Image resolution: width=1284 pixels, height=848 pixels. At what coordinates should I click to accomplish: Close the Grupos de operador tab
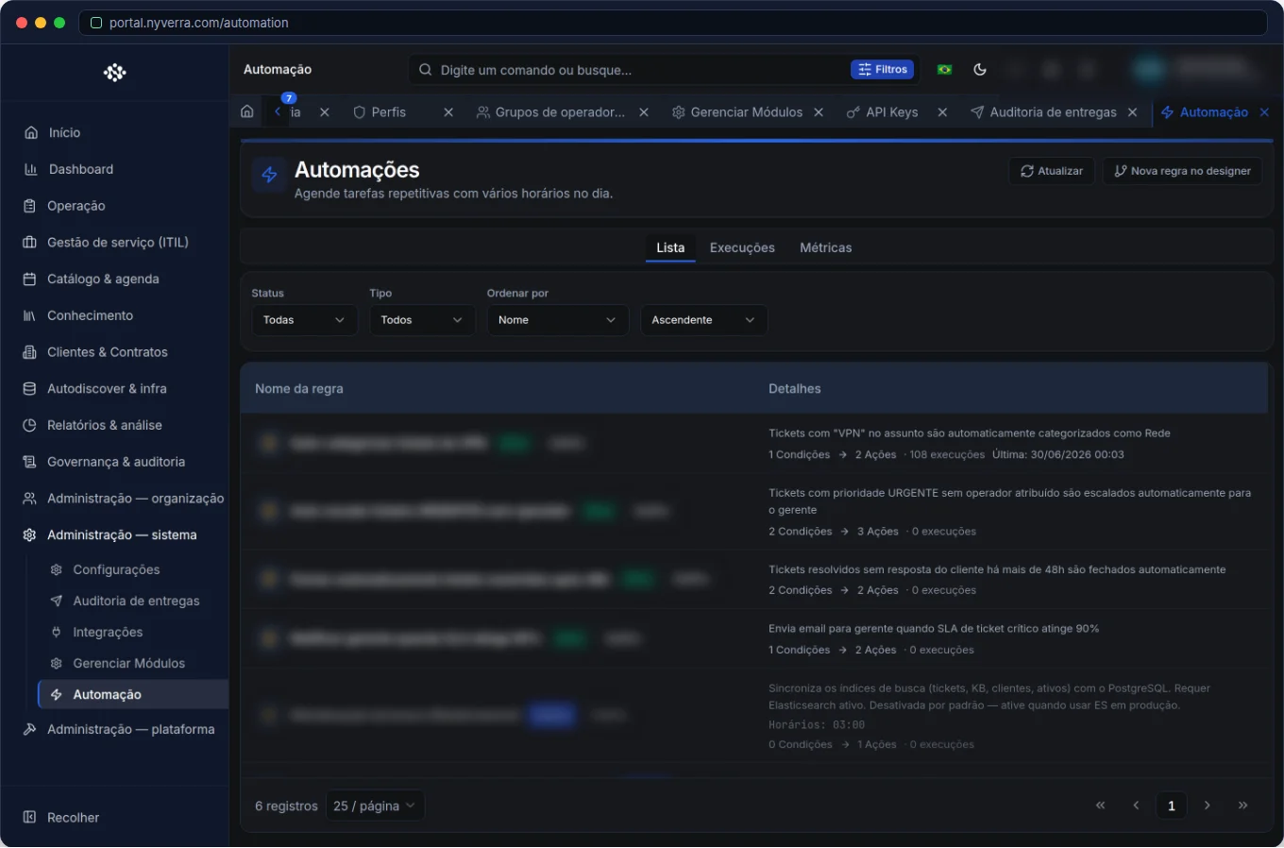tap(644, 112)
